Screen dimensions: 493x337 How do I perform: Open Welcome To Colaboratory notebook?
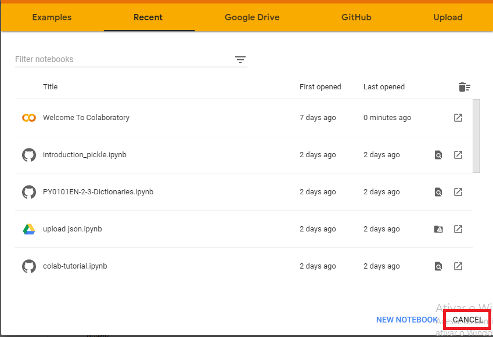click(x=86, y=118)
